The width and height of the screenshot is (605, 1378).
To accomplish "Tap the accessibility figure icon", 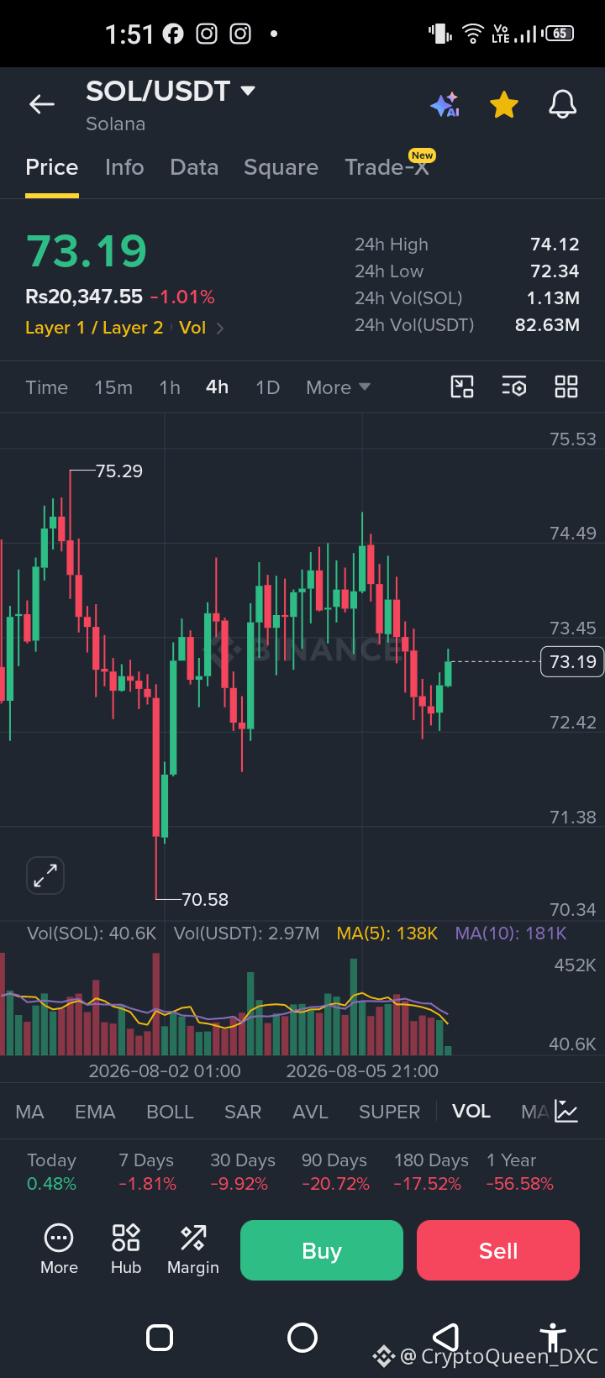I will [x=552, y=1336].
